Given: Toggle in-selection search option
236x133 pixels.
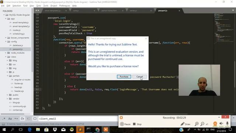Looking at the screenshot, I should [29, 119].
